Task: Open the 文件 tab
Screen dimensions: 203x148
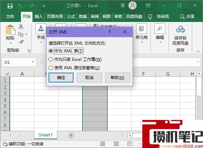Action: tap(10, 17)
